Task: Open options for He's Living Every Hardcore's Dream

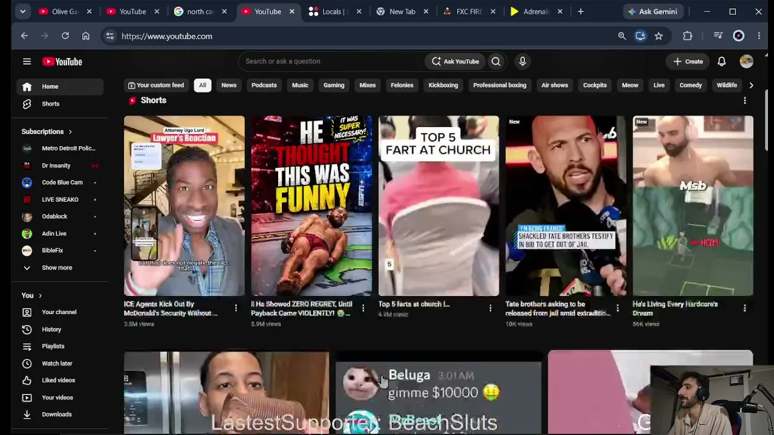Action: click(x=744, y=308)
